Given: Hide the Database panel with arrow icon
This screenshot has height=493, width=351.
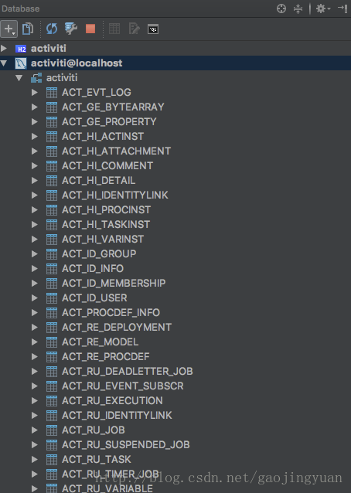Looking at the screenshot, I should point(342,8).
